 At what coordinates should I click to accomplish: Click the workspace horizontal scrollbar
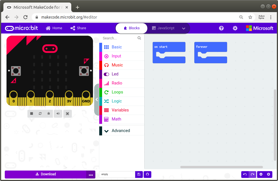[x=222, y=167]
